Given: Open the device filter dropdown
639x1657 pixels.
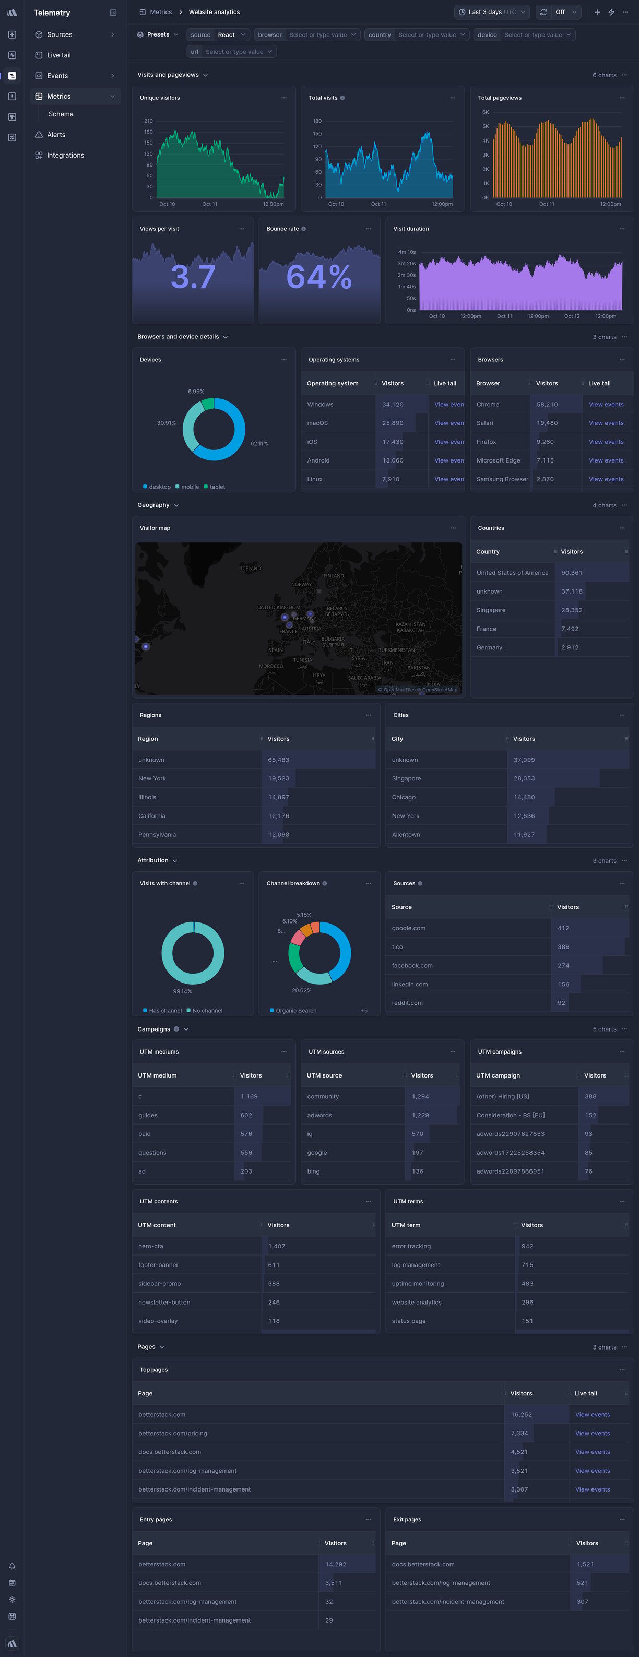Looking at the screenshot, I should [x=525, y=35].
